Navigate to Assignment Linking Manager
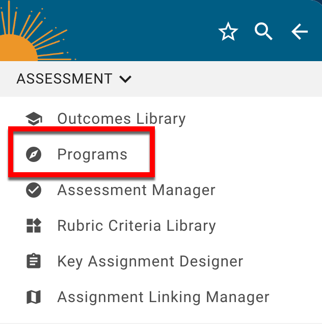This screenshot has height=324, width=322. pyautogui.click(x=163, y=297)
